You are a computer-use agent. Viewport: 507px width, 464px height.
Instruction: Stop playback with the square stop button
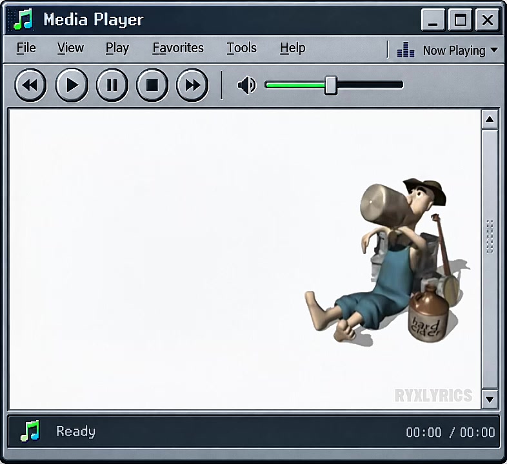click(152, 85)
